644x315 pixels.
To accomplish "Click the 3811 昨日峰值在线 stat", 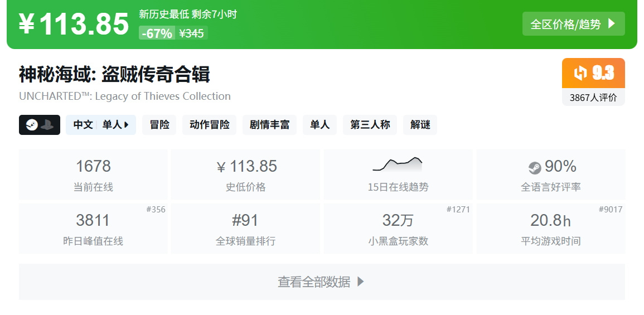I will click(x=93, y=229).
